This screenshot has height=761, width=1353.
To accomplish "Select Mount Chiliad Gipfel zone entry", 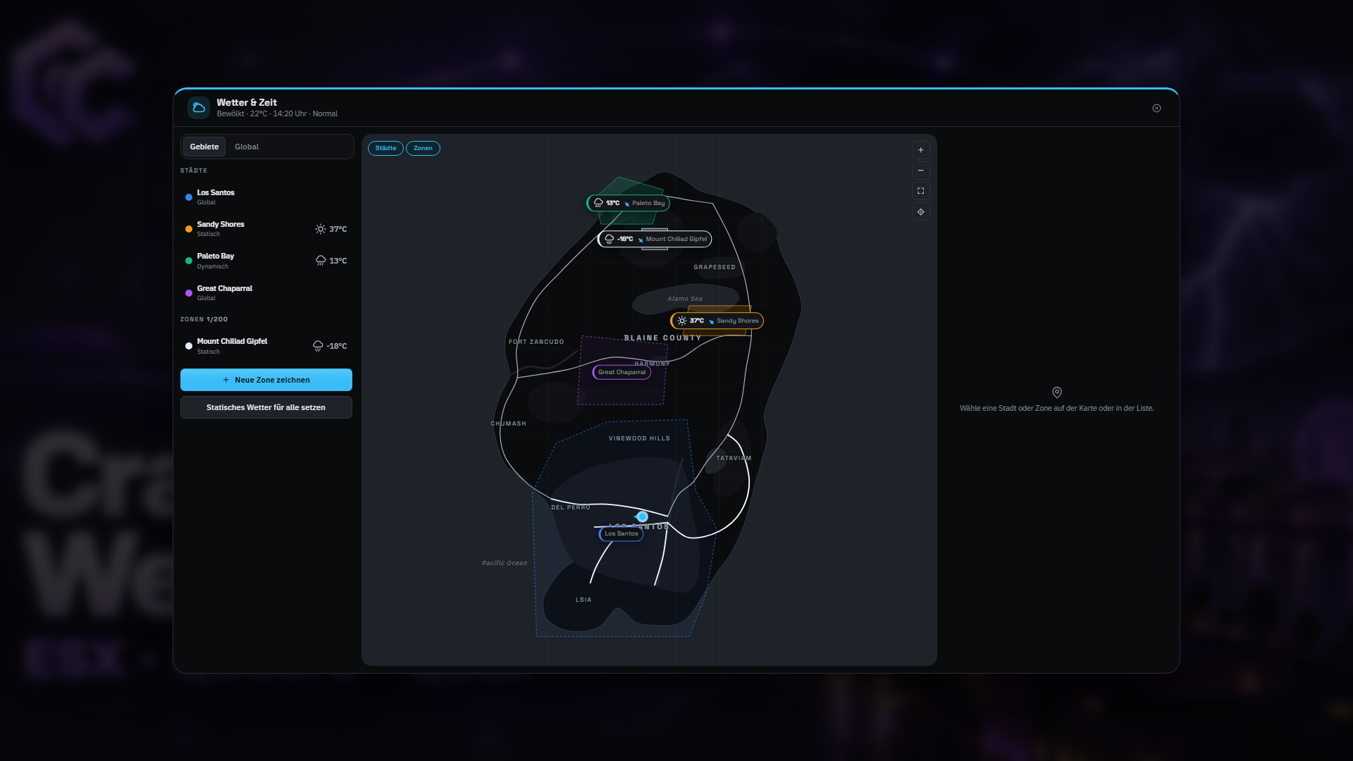I will (x=266, y=346).
